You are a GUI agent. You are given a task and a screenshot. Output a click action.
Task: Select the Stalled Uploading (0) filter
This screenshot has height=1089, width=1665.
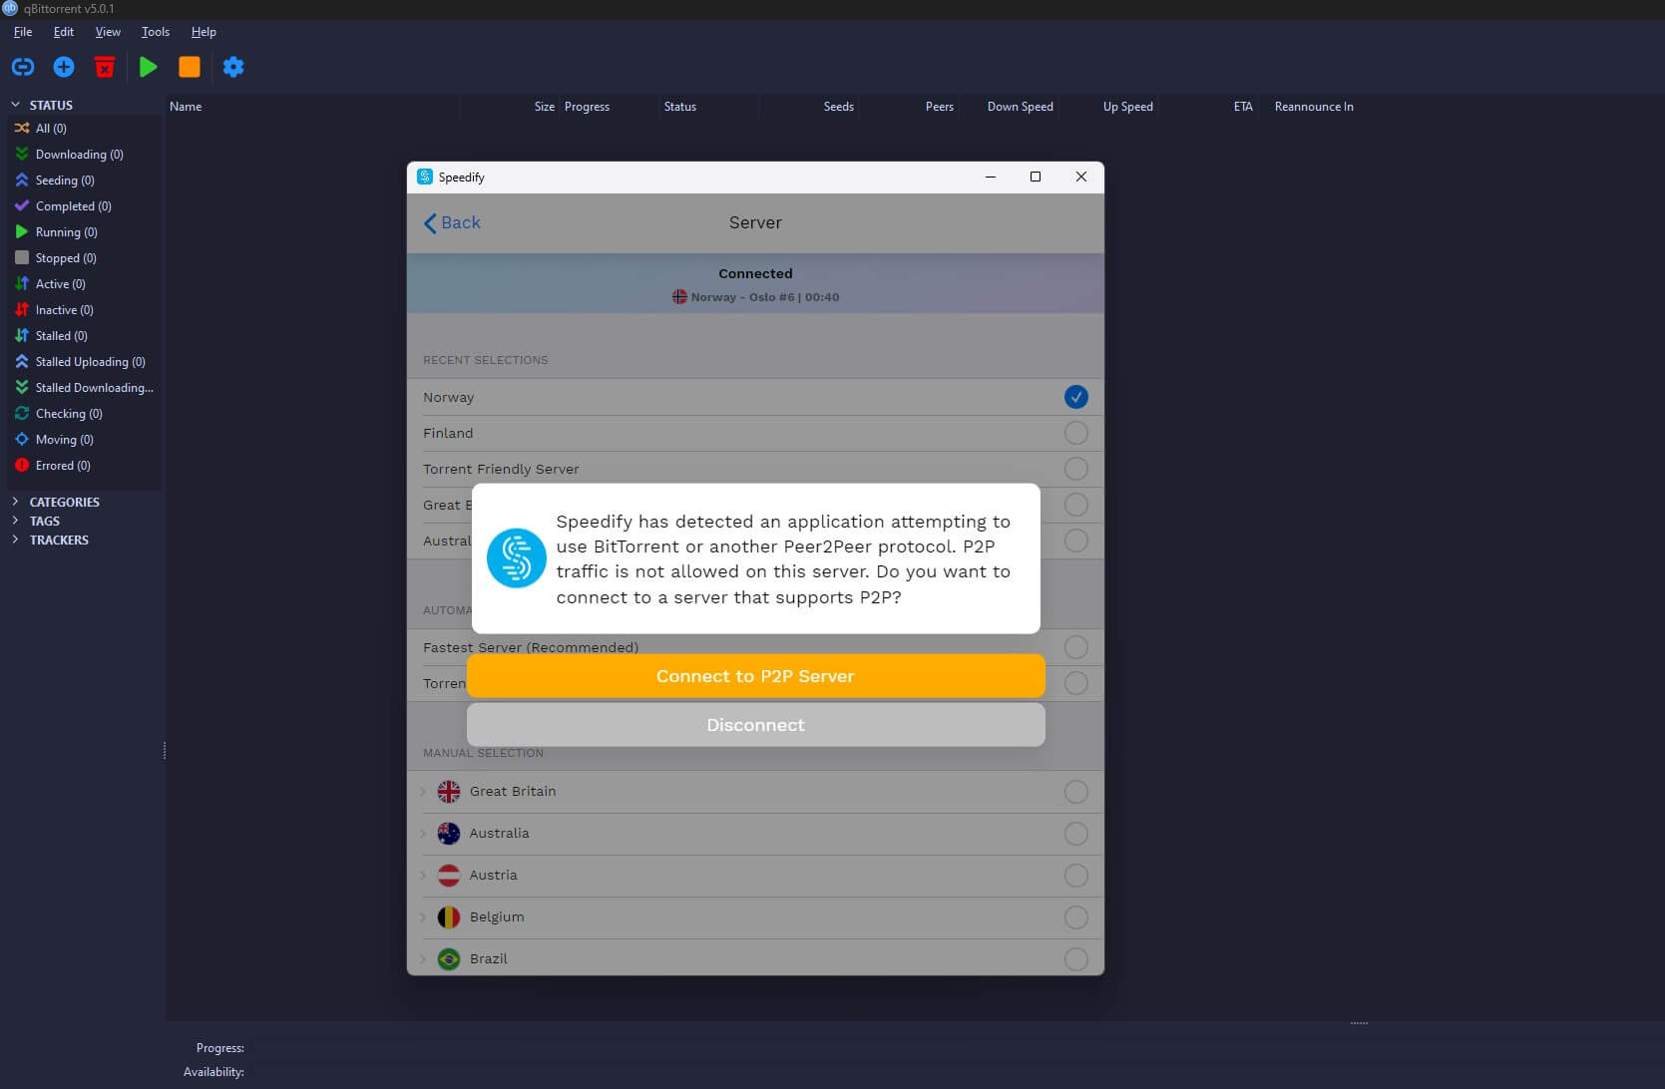point(84,362)
